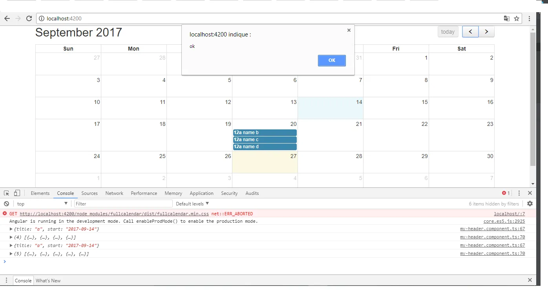
Task: Open the Security tab
Action: [229, 193]
